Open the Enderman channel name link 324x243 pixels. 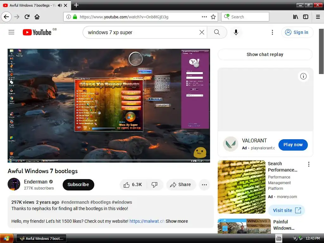pos(35,182)
